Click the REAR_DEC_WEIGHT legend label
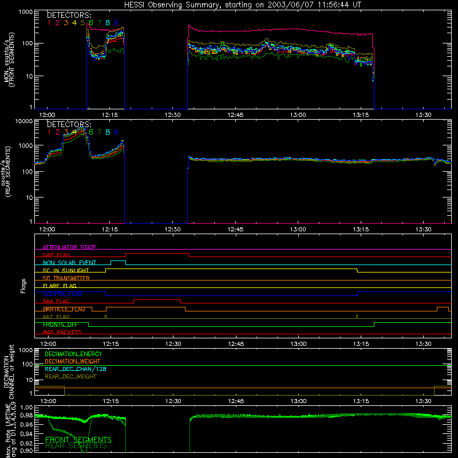Viewport: 458px width, 458px height. point(70,377)
